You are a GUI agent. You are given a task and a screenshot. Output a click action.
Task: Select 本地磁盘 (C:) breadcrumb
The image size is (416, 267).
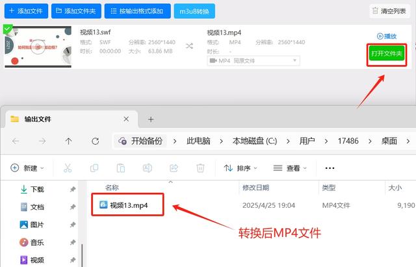coord(255,141)
